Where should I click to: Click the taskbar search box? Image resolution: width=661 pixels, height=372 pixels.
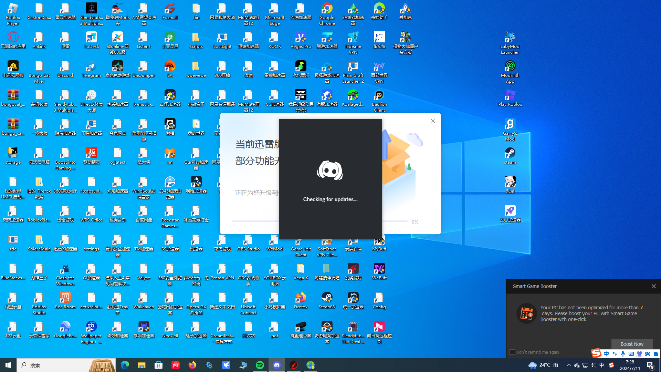tap(52, 365)
